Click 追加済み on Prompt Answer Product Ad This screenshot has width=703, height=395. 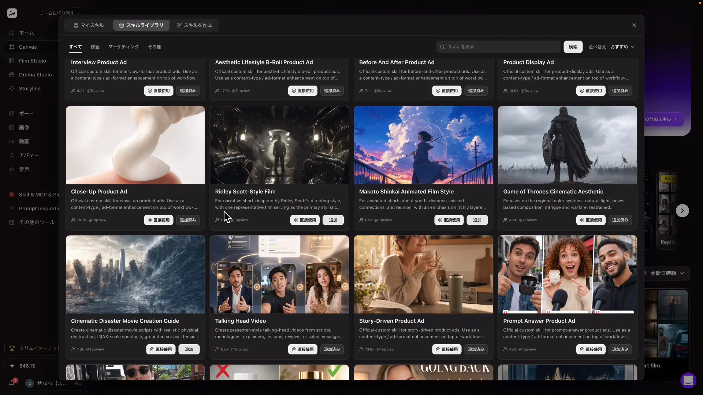click(x=620, y=349)
